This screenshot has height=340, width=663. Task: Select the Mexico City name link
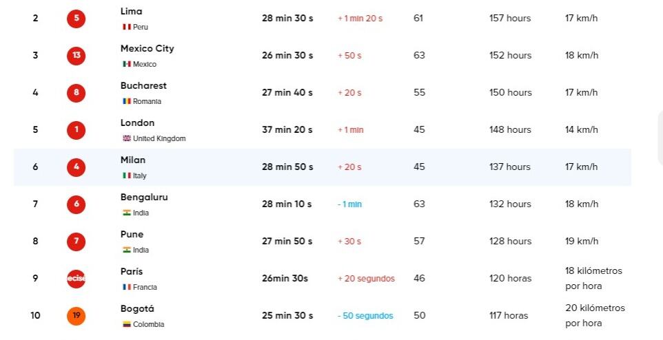coord(147,48)
